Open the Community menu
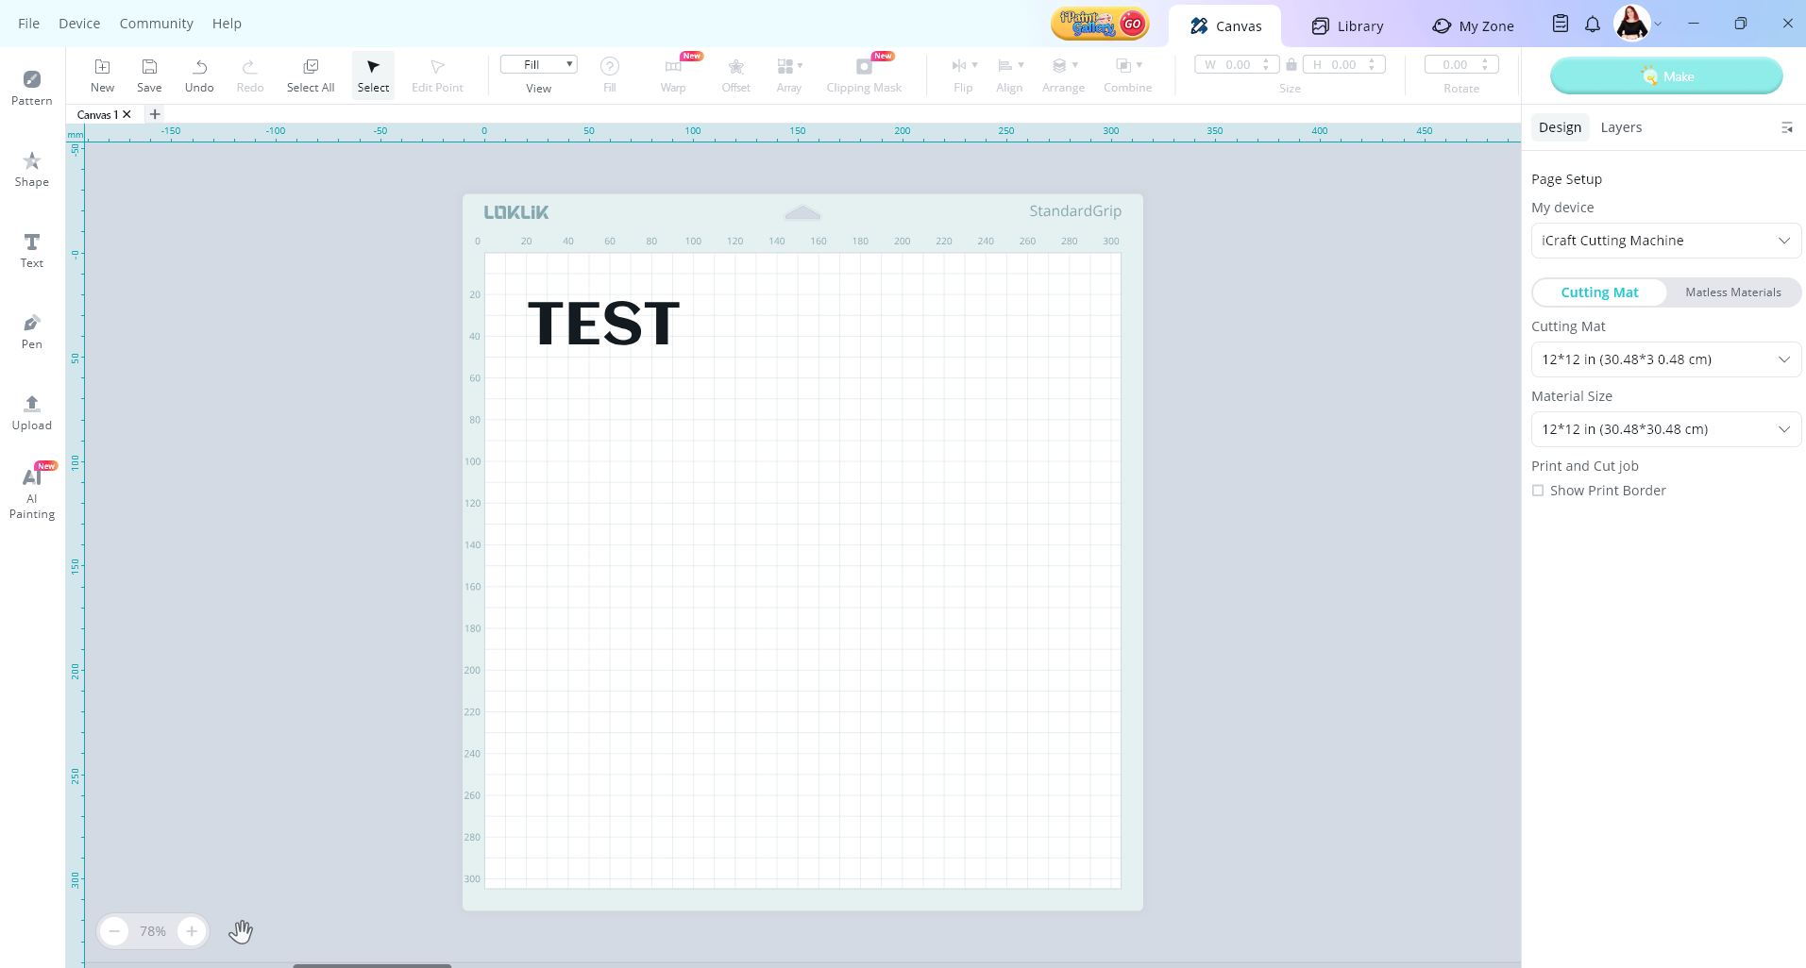 (156, 24)
